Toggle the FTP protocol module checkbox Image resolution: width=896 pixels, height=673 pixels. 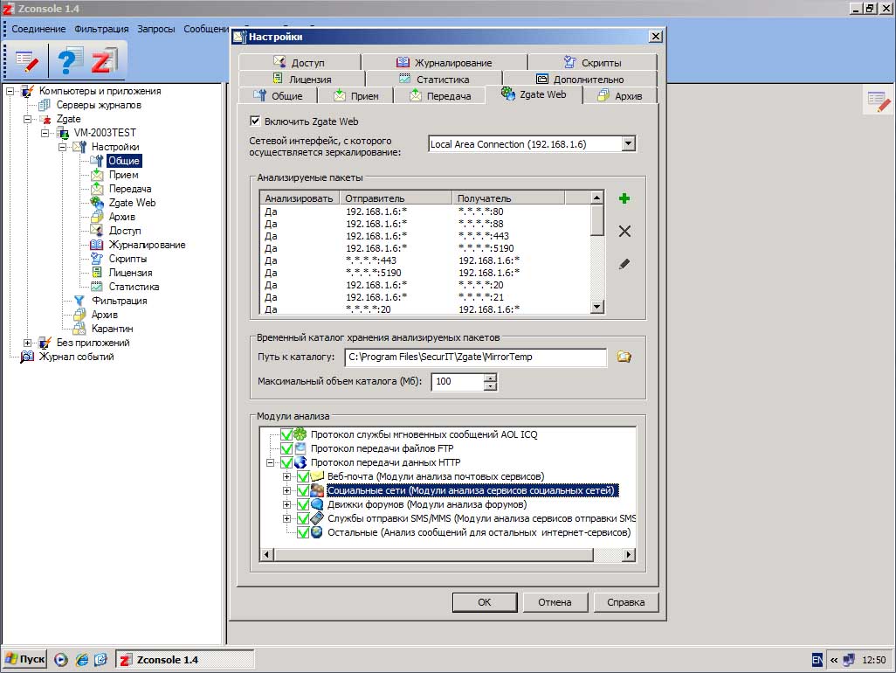tap(286, 448)
